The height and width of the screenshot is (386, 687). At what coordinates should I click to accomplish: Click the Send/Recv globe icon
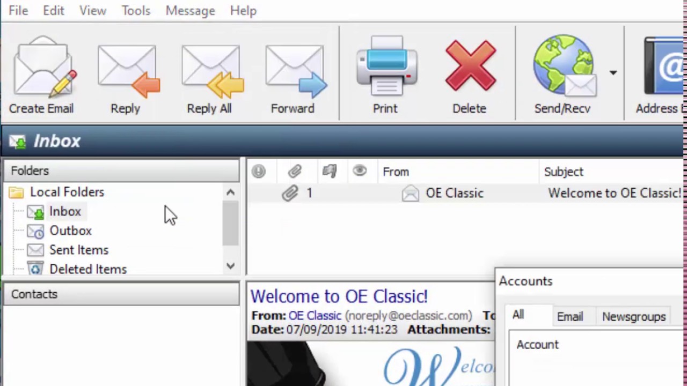pos(565,66)
